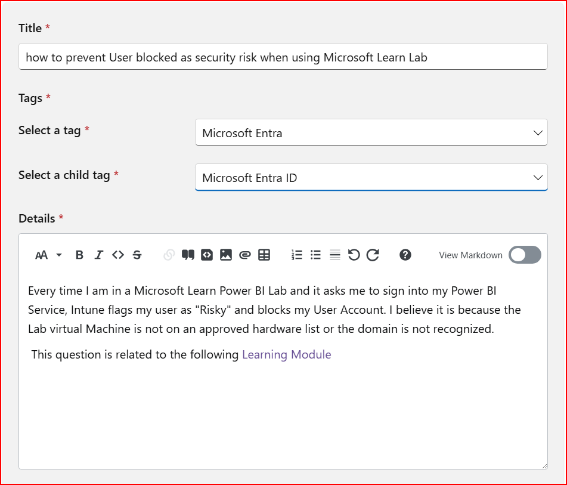
Task: Apply inline code formatting
Action: 118,255
